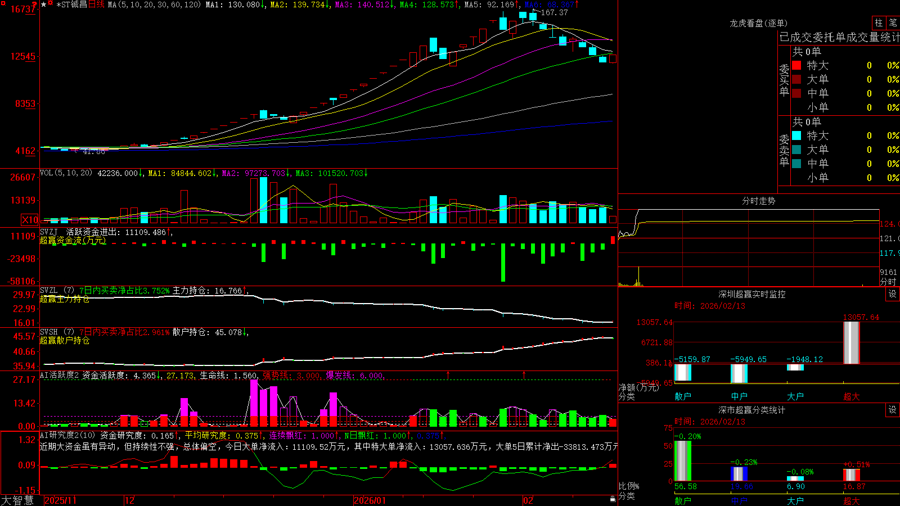Screen dimensions: 900x506
Task: Click the white star favorite icon beside *ST诚昌
Action: (x=44, y=4)
